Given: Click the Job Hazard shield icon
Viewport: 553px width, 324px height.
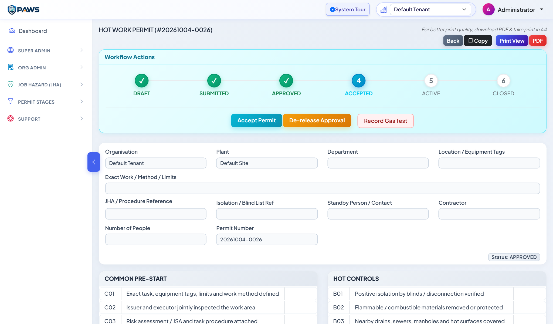Looking at the screenshot, I should (11, 84).
